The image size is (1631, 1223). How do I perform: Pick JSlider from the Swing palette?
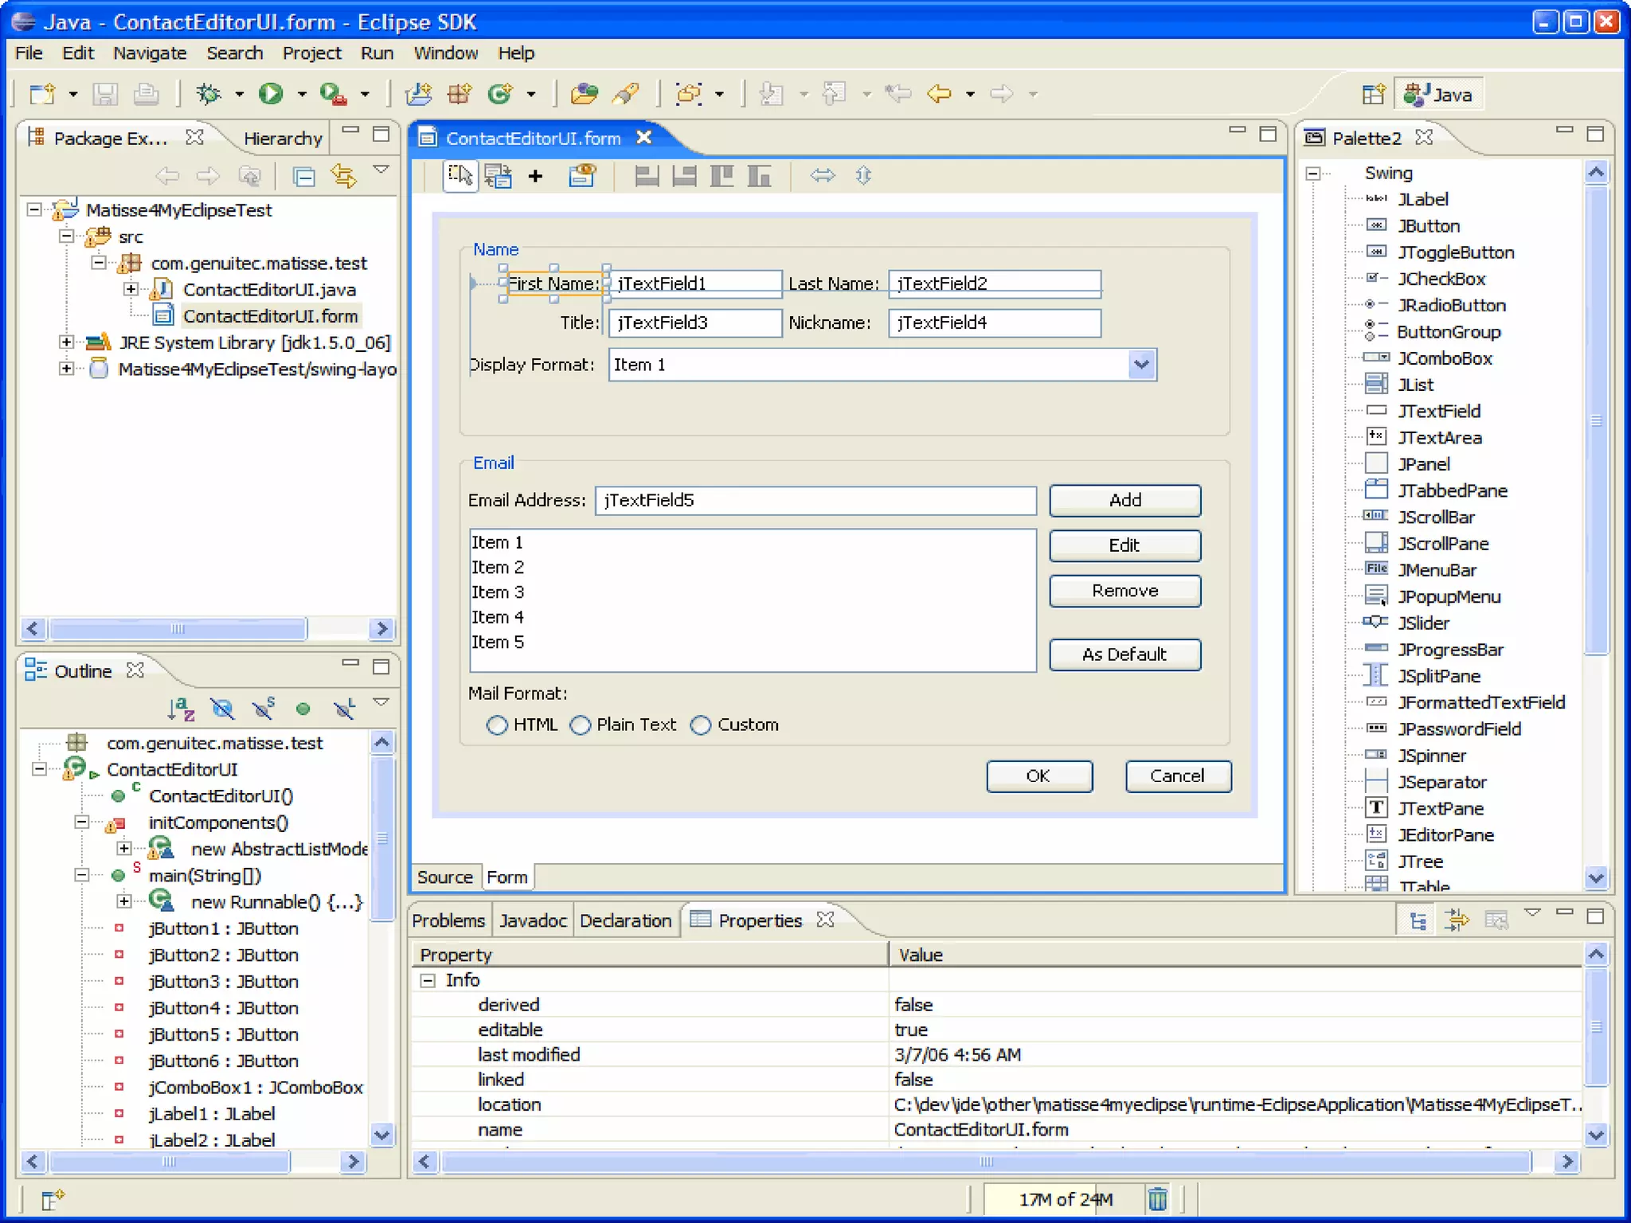point(1423,623)
